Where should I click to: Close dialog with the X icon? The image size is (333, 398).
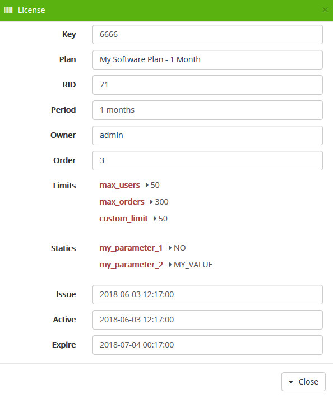pos(325,10)
